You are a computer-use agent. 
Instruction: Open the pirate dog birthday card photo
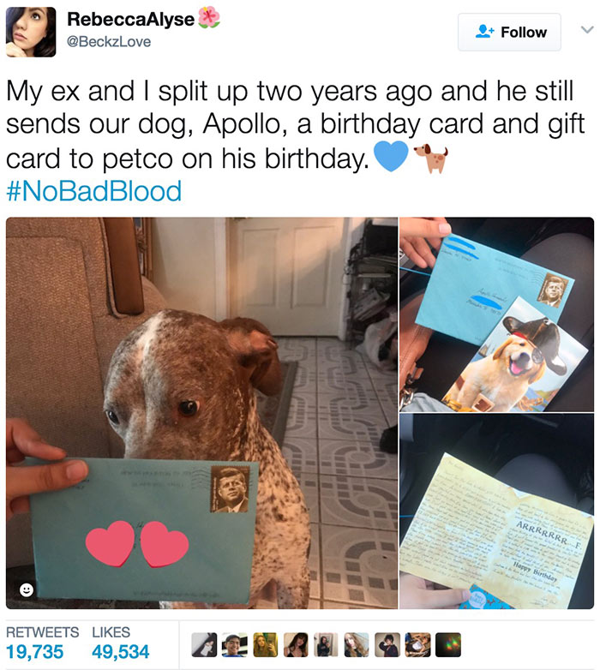(x=496, y=314)
